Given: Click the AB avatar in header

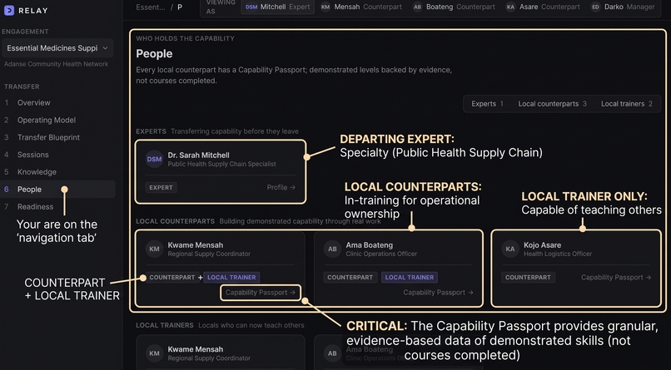Looking at the screenshot, I should [x=417, y=7].
